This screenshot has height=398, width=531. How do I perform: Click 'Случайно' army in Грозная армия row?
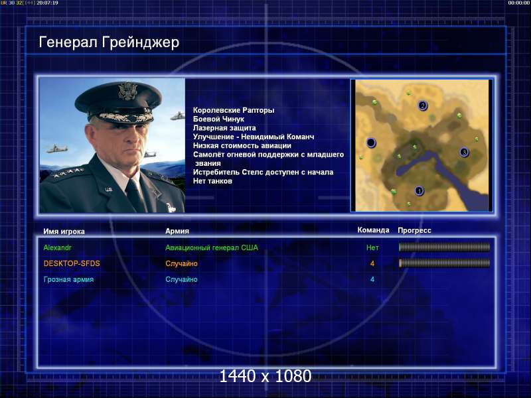[x=181, y=279]
